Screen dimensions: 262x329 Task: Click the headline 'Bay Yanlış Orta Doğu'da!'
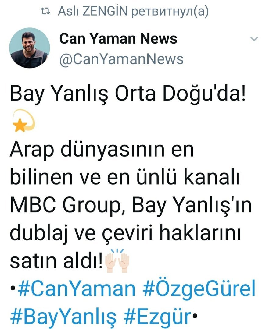[127, 94]
